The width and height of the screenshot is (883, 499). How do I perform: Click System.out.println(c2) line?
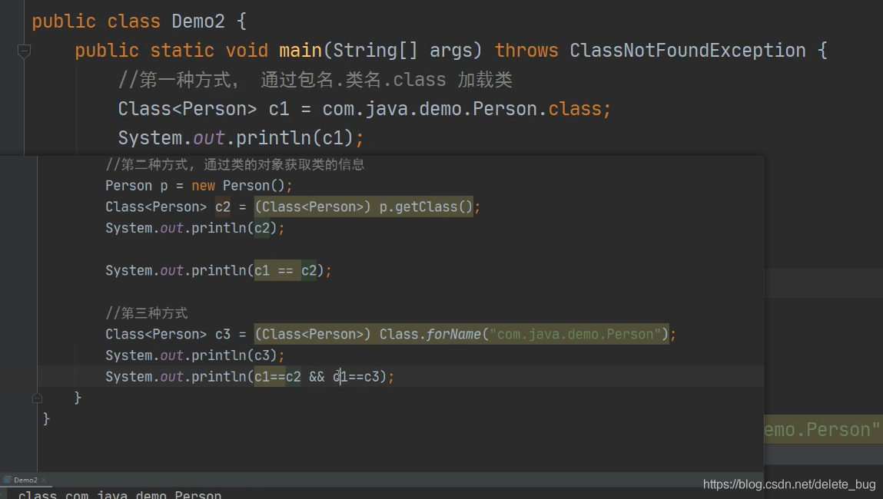click(x=195, y=228)
